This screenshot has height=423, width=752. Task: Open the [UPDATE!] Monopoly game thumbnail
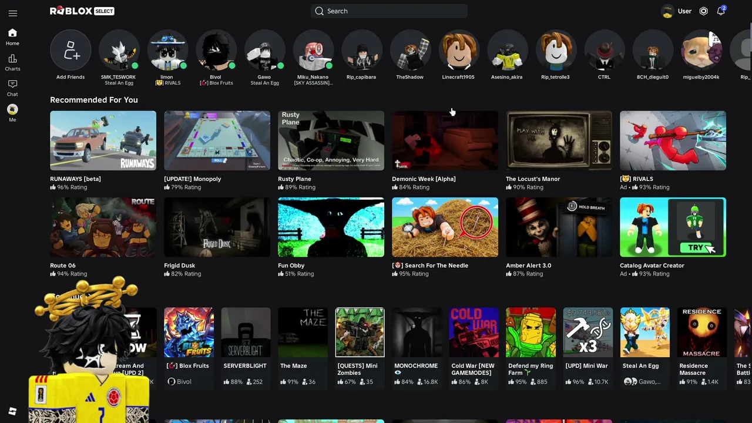tap(217, 140)
